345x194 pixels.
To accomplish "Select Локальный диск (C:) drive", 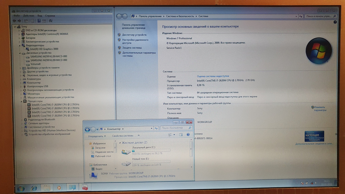I will coord(146,151).
